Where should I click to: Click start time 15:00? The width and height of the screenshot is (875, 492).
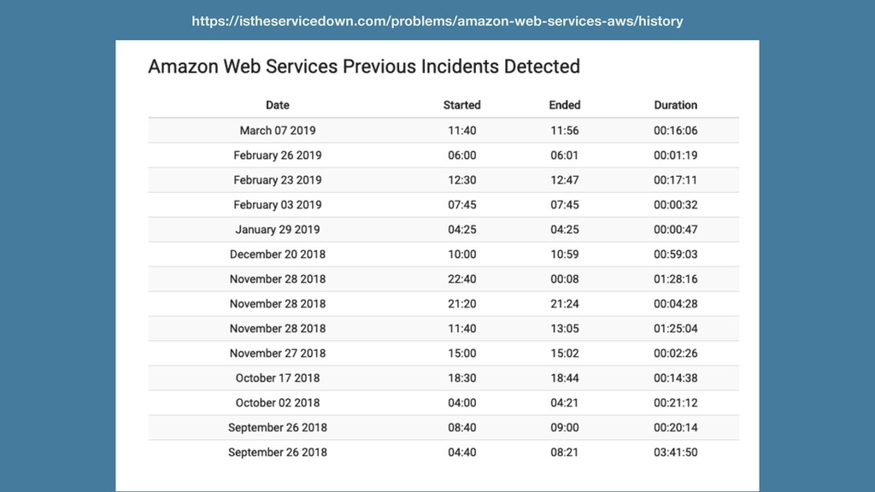click(462, 353)
